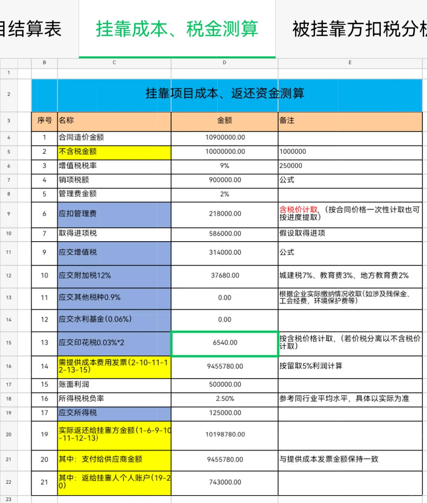This screenshot has height=503, width=427.
Task: Select the 2% management fee cell
Action: tap(225, 194)
